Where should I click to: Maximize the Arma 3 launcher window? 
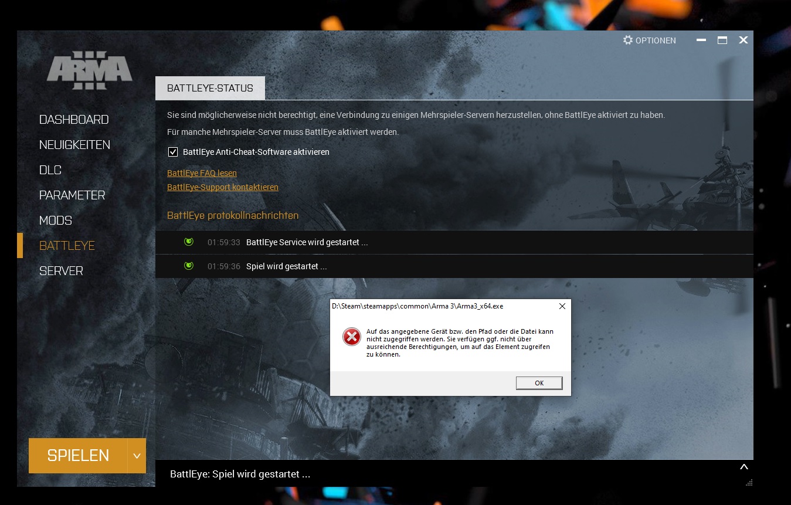[x=722, y=40]
